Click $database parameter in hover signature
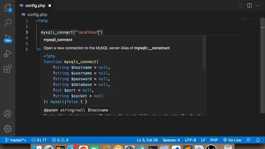This screenshot has width=265, height=149. pyautogui.click(x=81, y=84)
